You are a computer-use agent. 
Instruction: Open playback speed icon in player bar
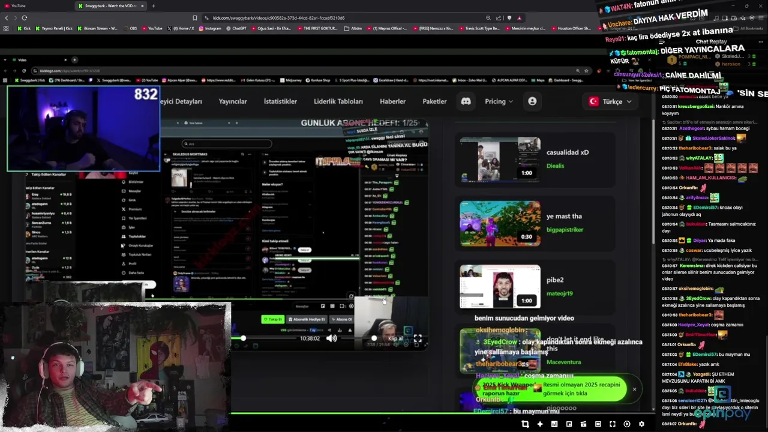tap(627, 424)
